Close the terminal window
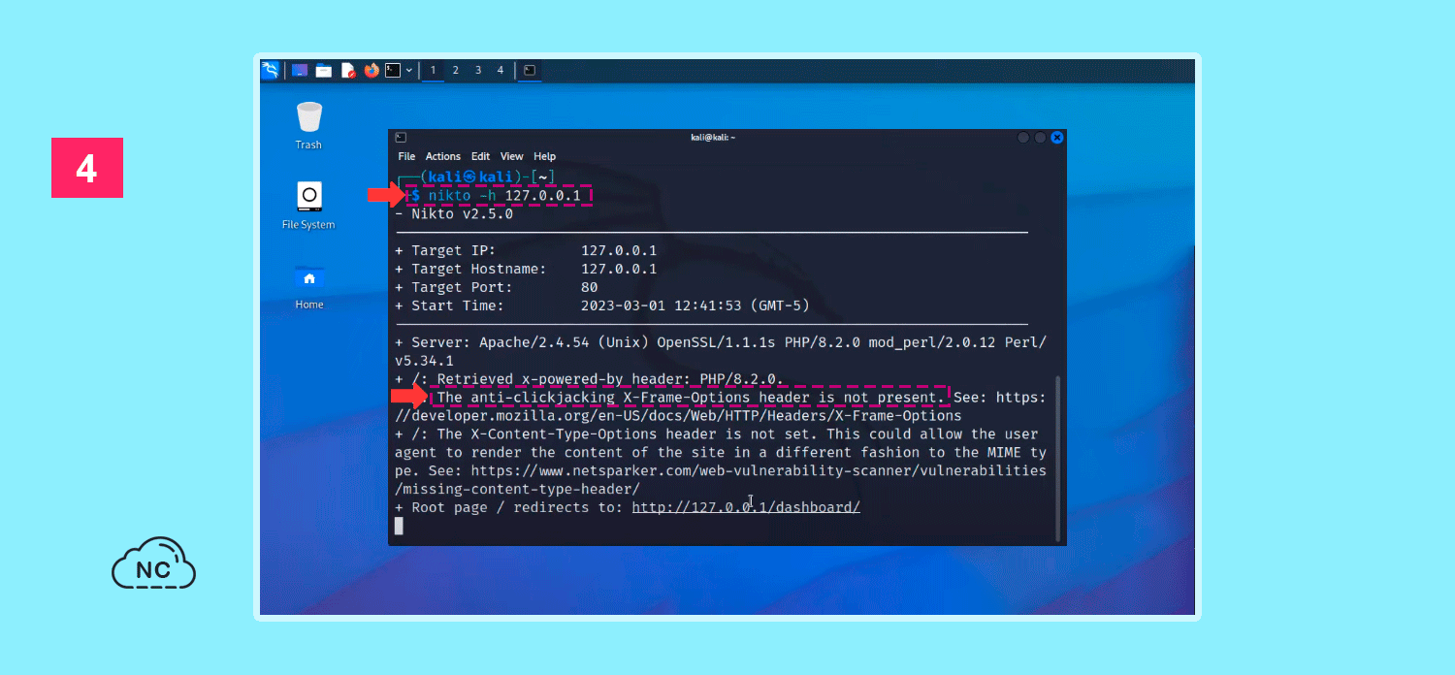 coord(1057,138)
